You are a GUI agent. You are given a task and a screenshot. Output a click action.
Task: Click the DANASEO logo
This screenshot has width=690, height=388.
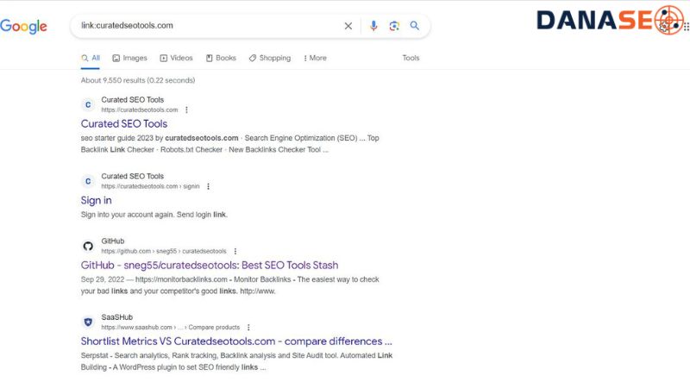[609, 20]
